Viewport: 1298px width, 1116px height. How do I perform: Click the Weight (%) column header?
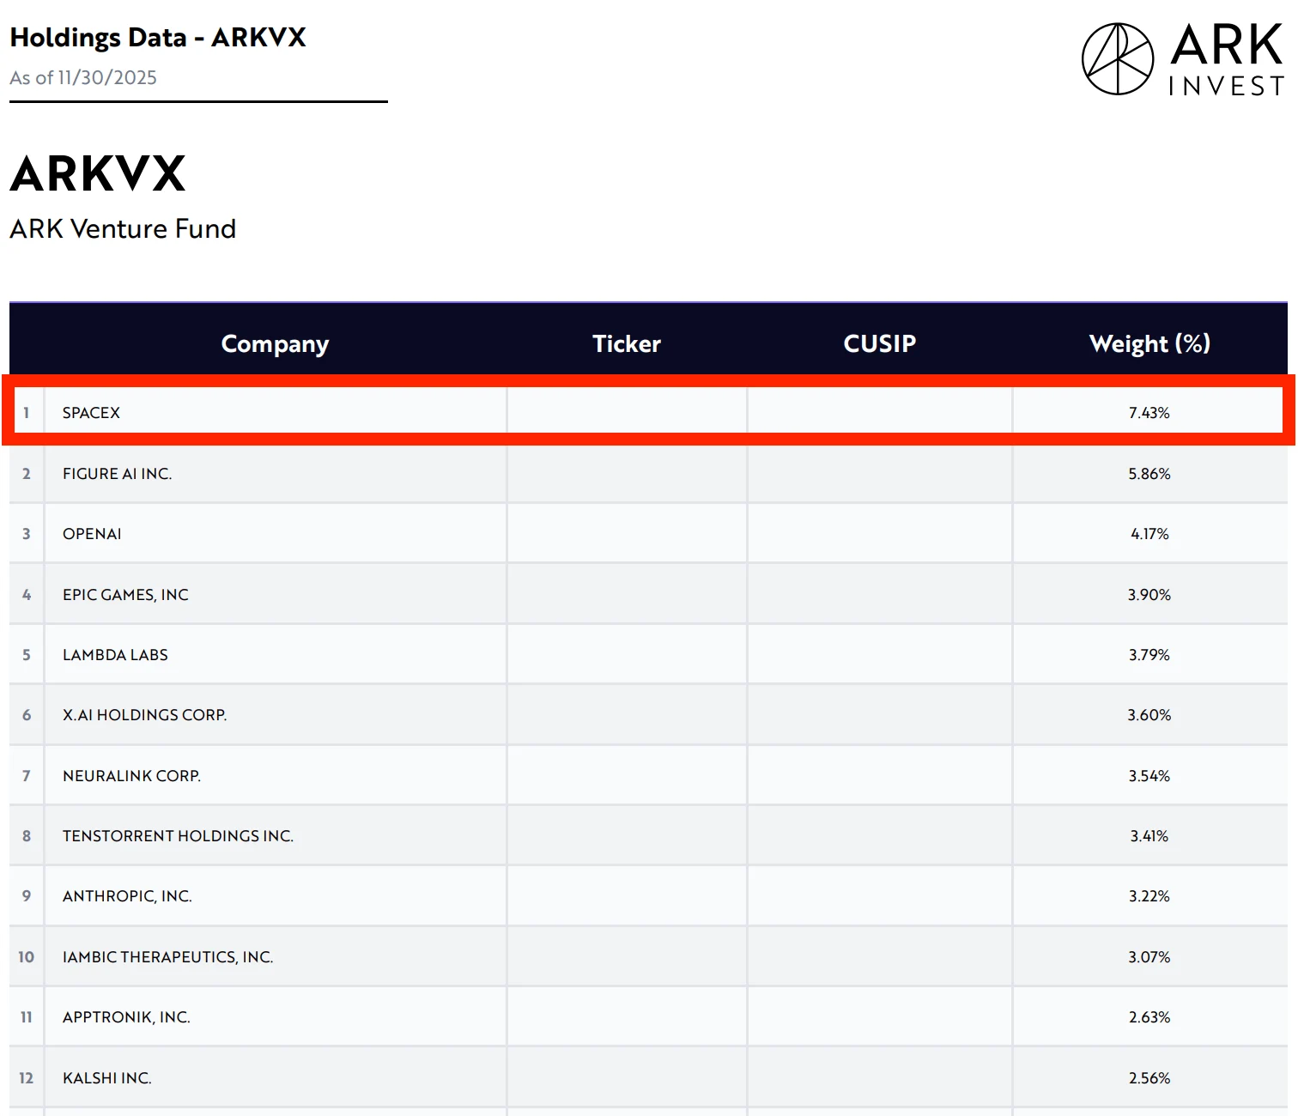click(1149, 343)
